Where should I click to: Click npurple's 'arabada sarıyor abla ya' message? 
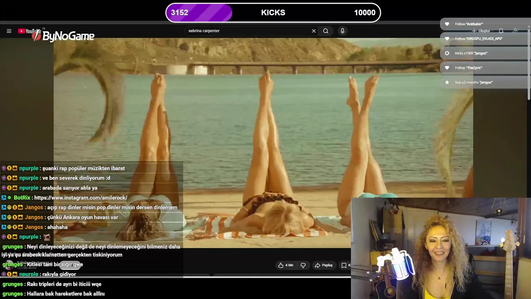click(49, 188)
